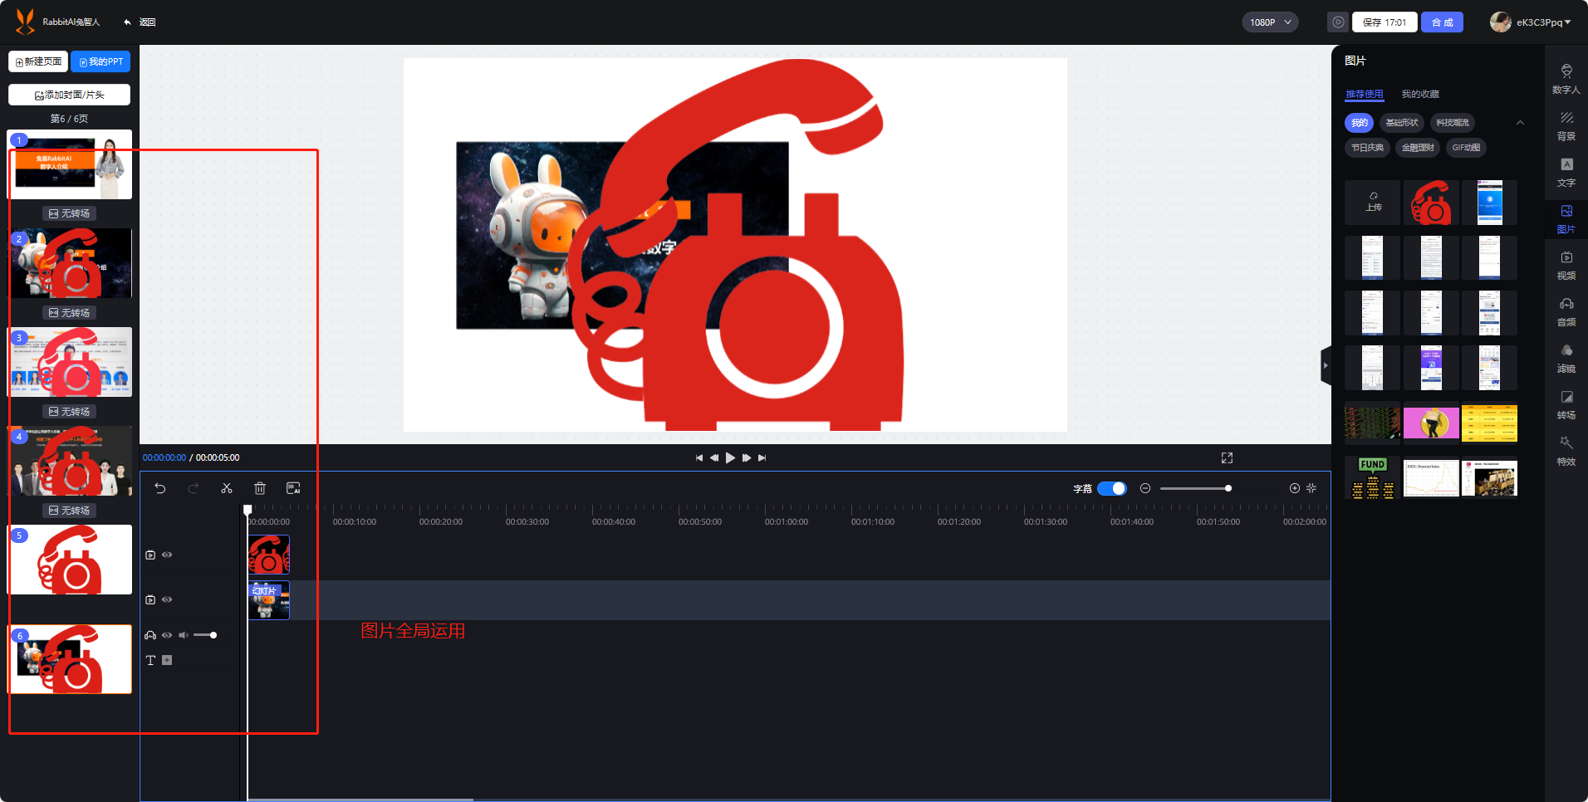Enter fullscreen preview mode
Screen dimensions: 1588x802
1227,457
